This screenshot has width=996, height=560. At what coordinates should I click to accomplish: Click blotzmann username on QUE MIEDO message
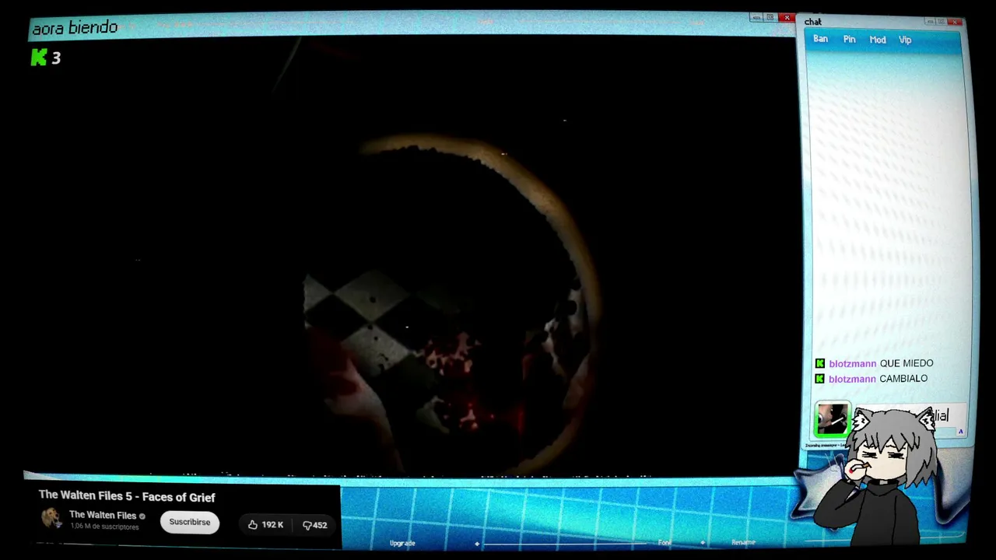pos(852,363)
